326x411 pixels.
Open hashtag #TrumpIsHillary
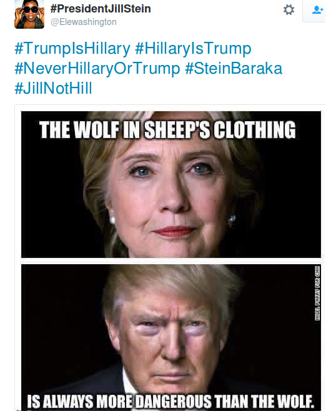72,49
